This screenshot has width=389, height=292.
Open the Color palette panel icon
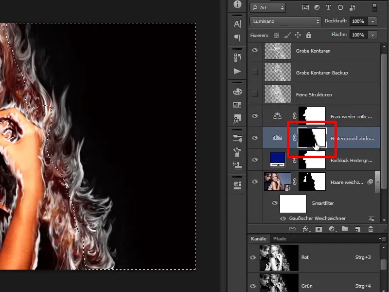point(237,91)
